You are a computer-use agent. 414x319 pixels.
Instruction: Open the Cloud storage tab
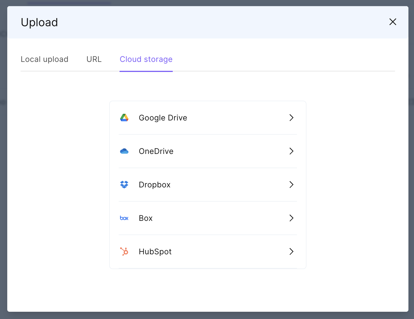tap(146, 59)
